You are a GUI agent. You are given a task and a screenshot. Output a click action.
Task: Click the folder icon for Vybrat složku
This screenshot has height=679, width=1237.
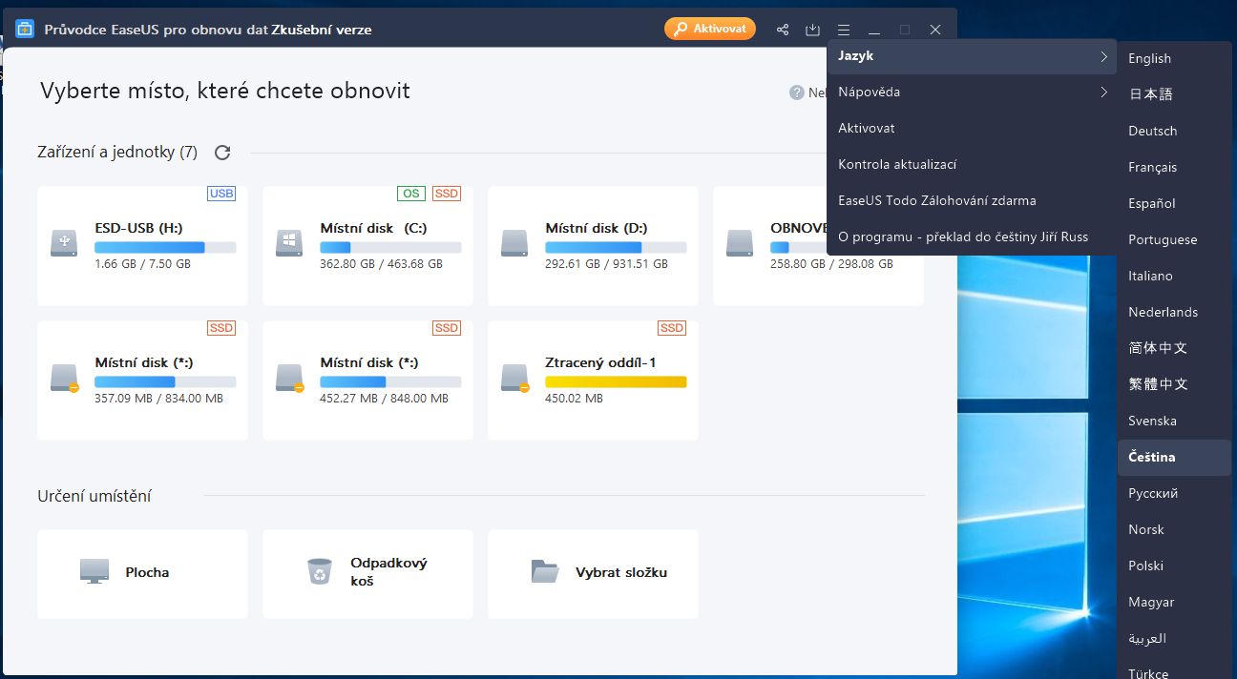pyautogui.click(x=544, y=571)
